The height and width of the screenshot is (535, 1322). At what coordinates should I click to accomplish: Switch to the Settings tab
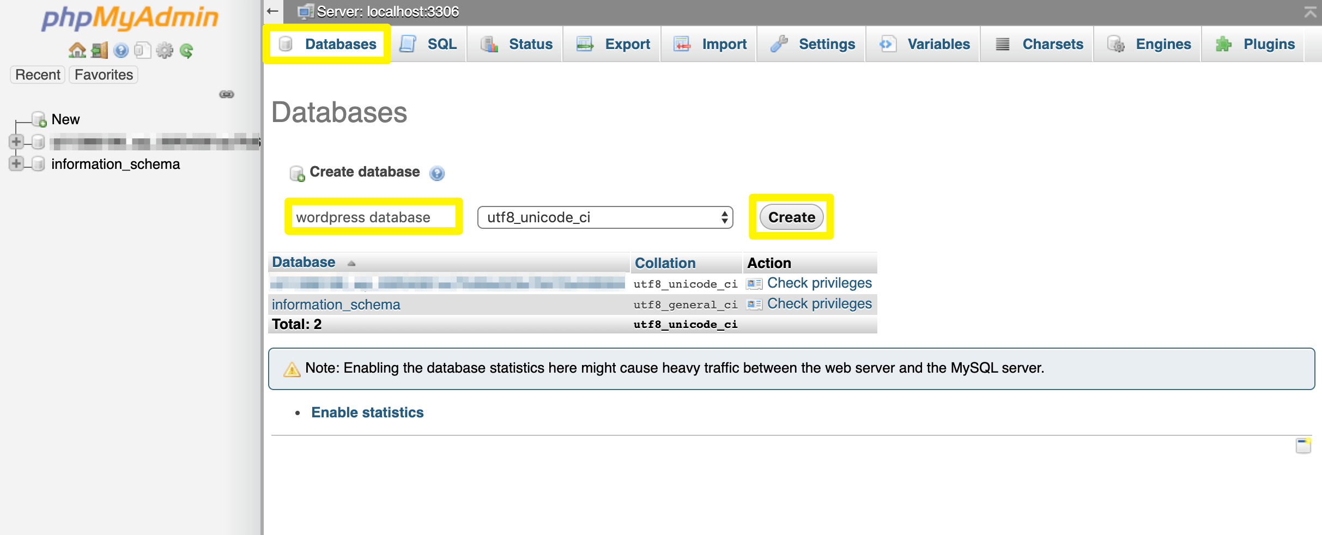[812, 44]
